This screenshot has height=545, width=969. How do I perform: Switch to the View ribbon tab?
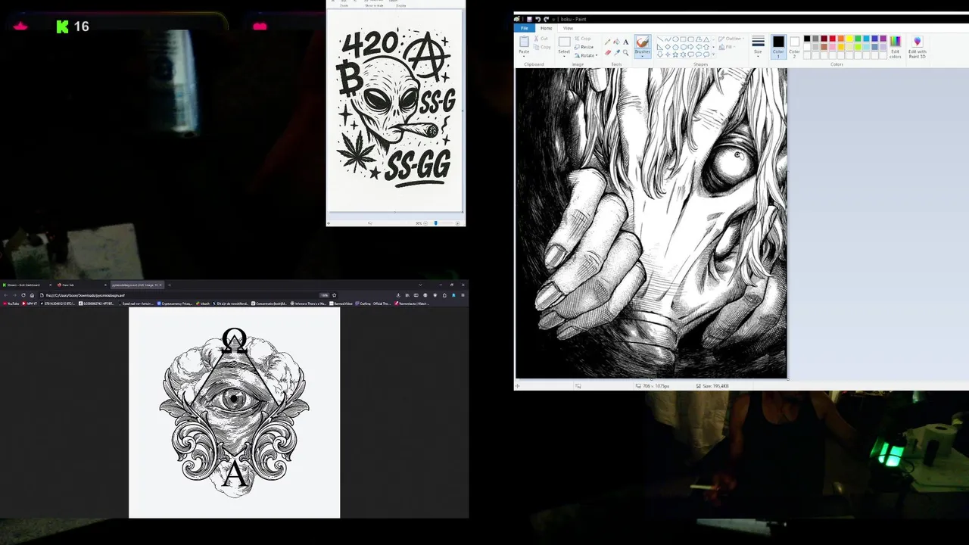pyautogui.click(x=568, y=28)
